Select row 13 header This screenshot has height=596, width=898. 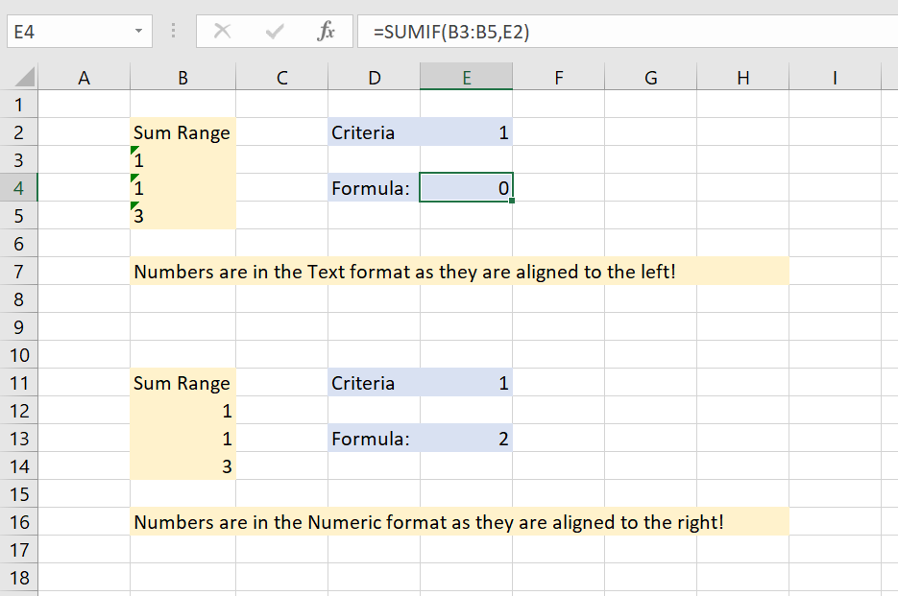click(x=19, y=439)
